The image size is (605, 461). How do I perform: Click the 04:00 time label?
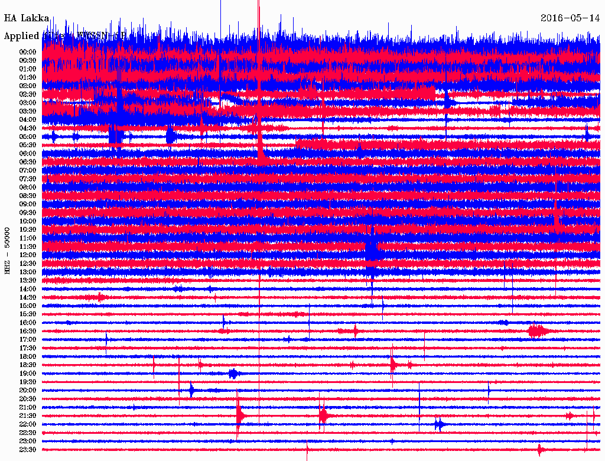[x=28, y=120]
